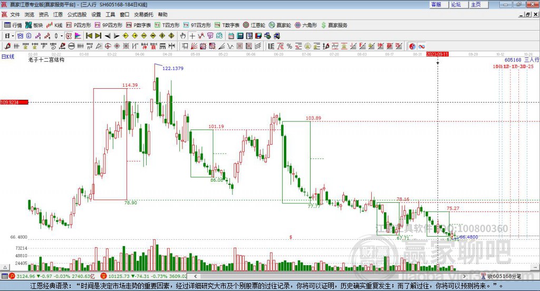Select the n² square-number line tool

[90, 46]
